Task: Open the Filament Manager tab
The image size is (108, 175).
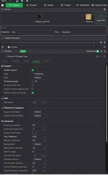Action: [100, 5]
